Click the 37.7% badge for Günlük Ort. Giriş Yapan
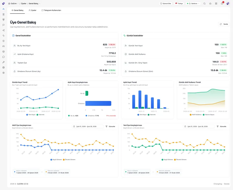Screen dimensions: 233x190 point(223,62)
